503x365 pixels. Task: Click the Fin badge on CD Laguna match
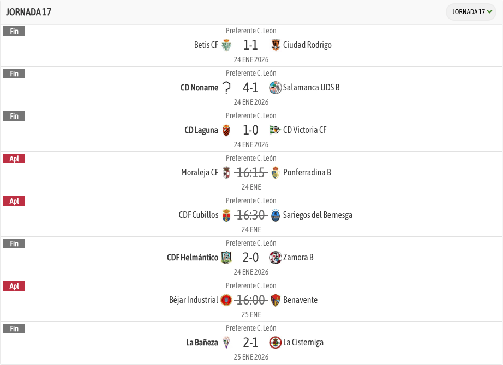(14, 117)
